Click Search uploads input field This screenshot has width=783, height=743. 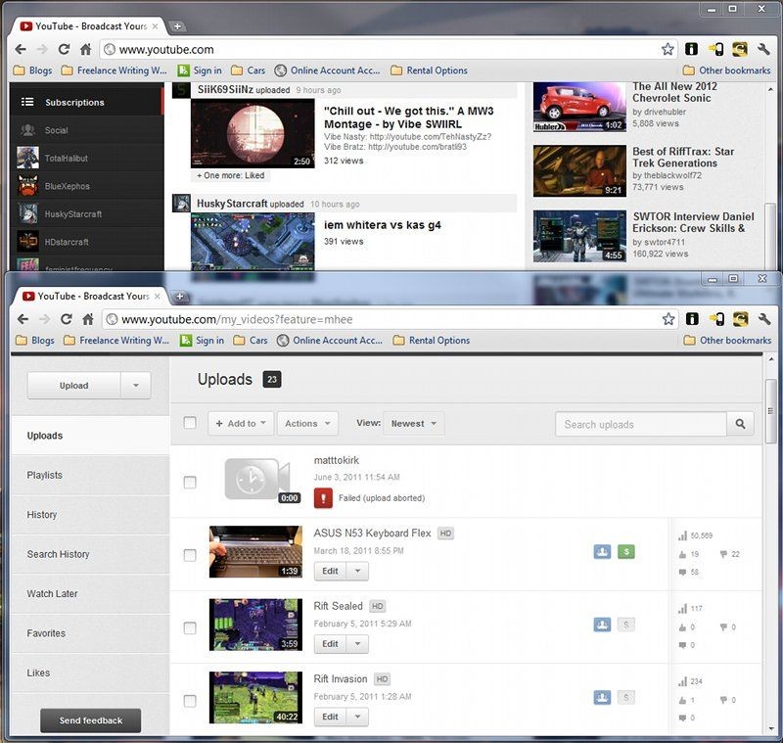pyautogui.click(x=641, y=424)
